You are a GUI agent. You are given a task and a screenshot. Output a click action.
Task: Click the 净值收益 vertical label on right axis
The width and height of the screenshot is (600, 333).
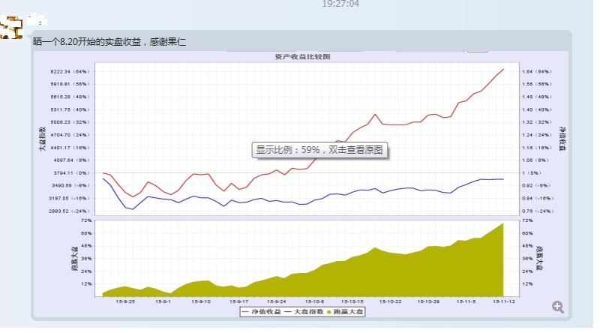click(562, 140)
